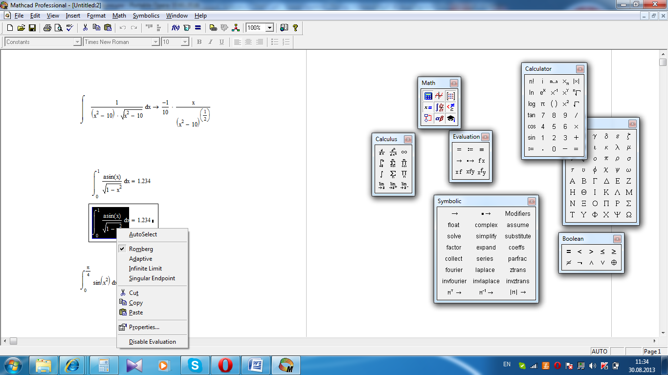Image resolution: width=668 pixels, height=375 pixels.
Task: Select Romberg integration method
Action: [x=153, y=249]
